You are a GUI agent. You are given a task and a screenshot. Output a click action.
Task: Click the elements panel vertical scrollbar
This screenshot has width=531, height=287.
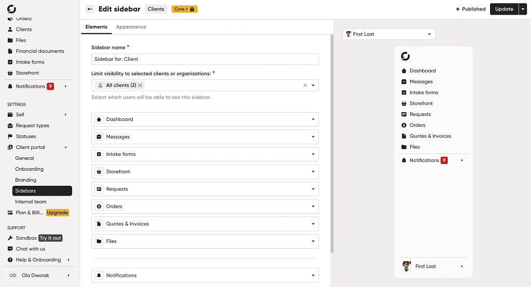pos(332,144)
